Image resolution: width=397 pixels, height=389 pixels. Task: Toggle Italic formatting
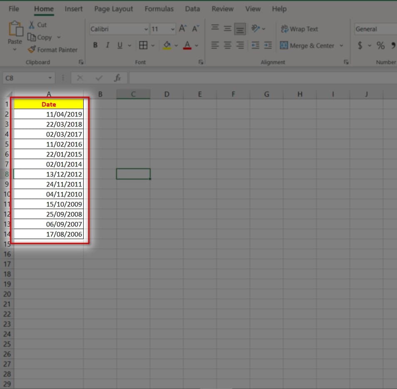pyautogui.click(x=107, y=45)
